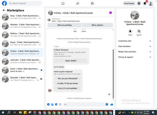Viewport: 157px width, 115px height.
Task: Open the Joshcubin conversation
Action: [x=22, y=61]
